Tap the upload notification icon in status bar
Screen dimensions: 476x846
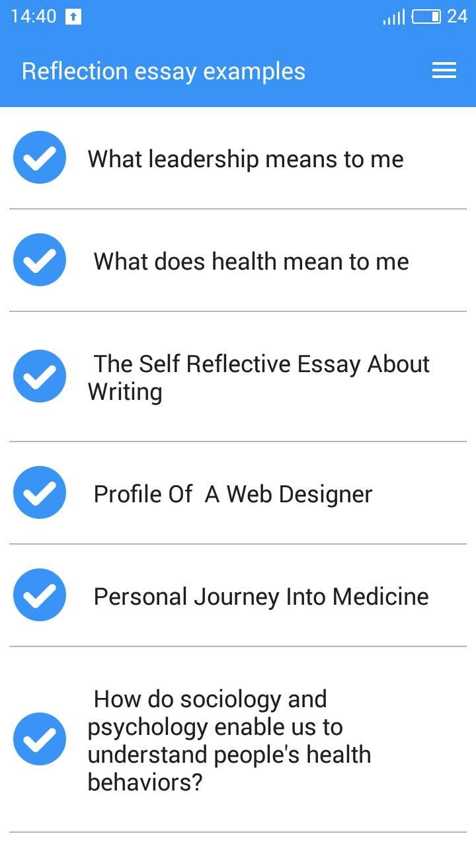tap(73, 17)
